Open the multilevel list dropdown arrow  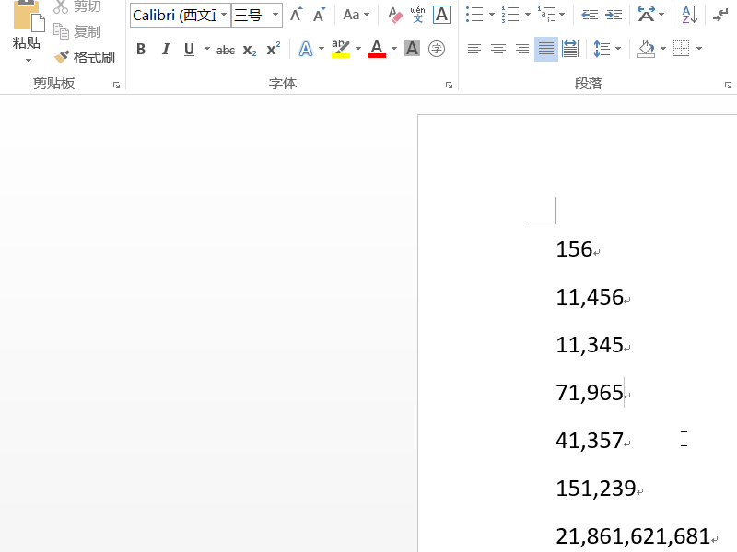click(562, 15)
